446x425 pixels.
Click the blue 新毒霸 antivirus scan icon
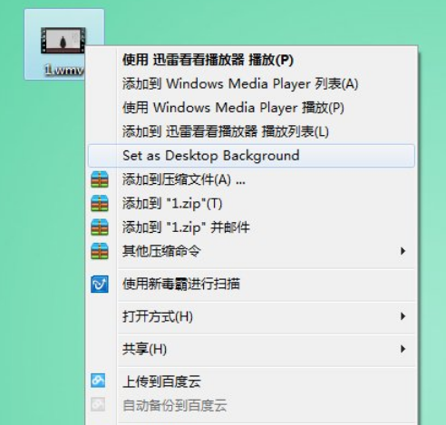(100, 284)
